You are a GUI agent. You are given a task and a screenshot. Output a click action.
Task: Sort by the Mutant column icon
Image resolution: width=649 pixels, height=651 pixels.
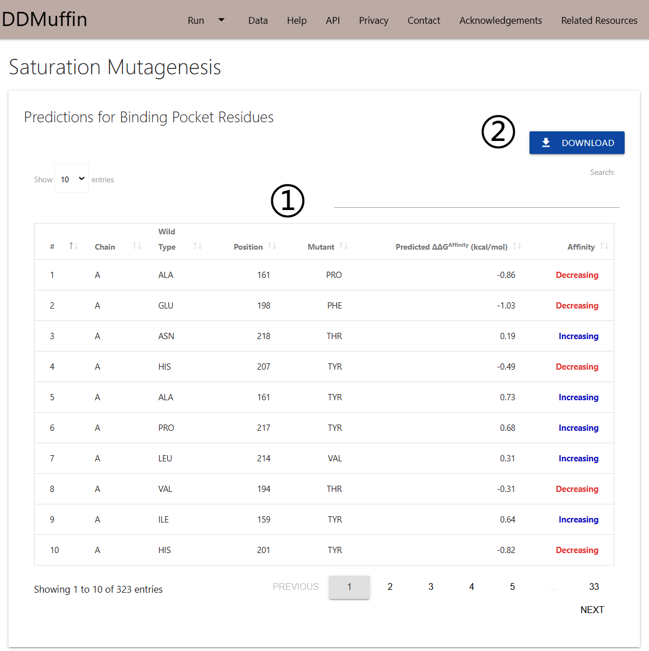click(343, 246)
